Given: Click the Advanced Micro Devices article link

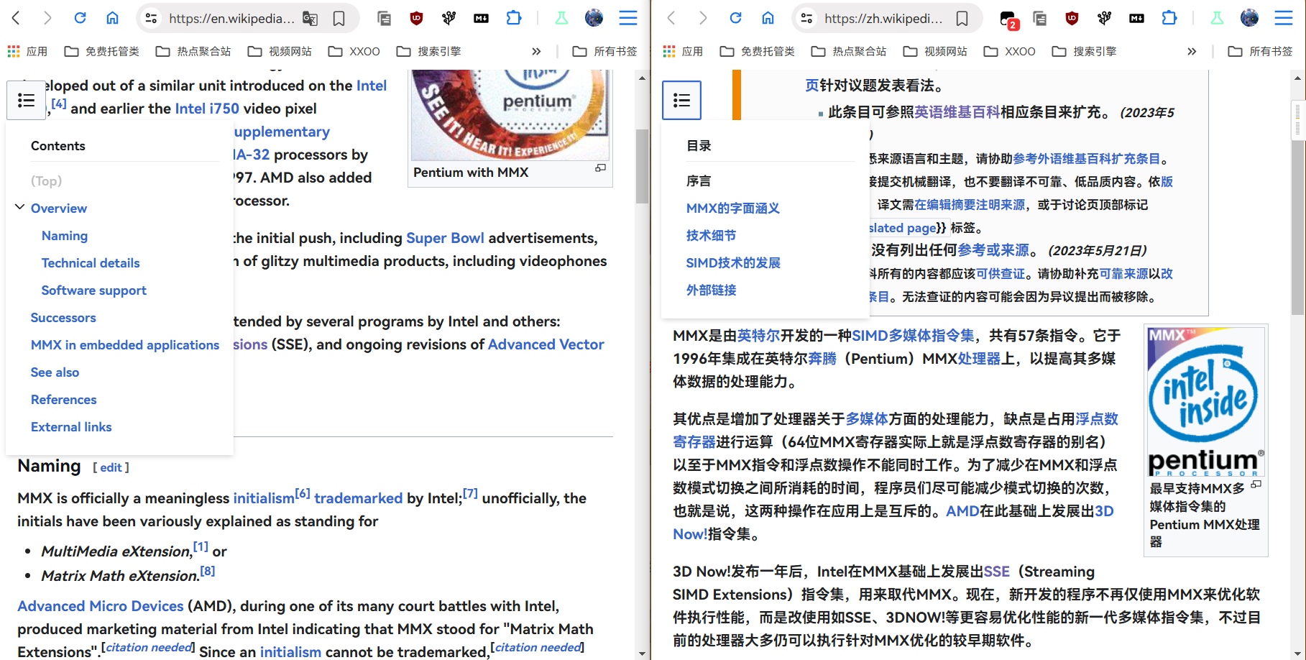Looking at the screenshot, I should [100, 605].
